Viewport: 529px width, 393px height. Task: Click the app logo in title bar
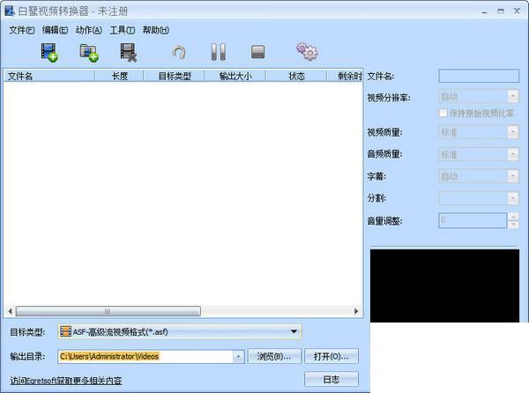click(x=10, y=11)
